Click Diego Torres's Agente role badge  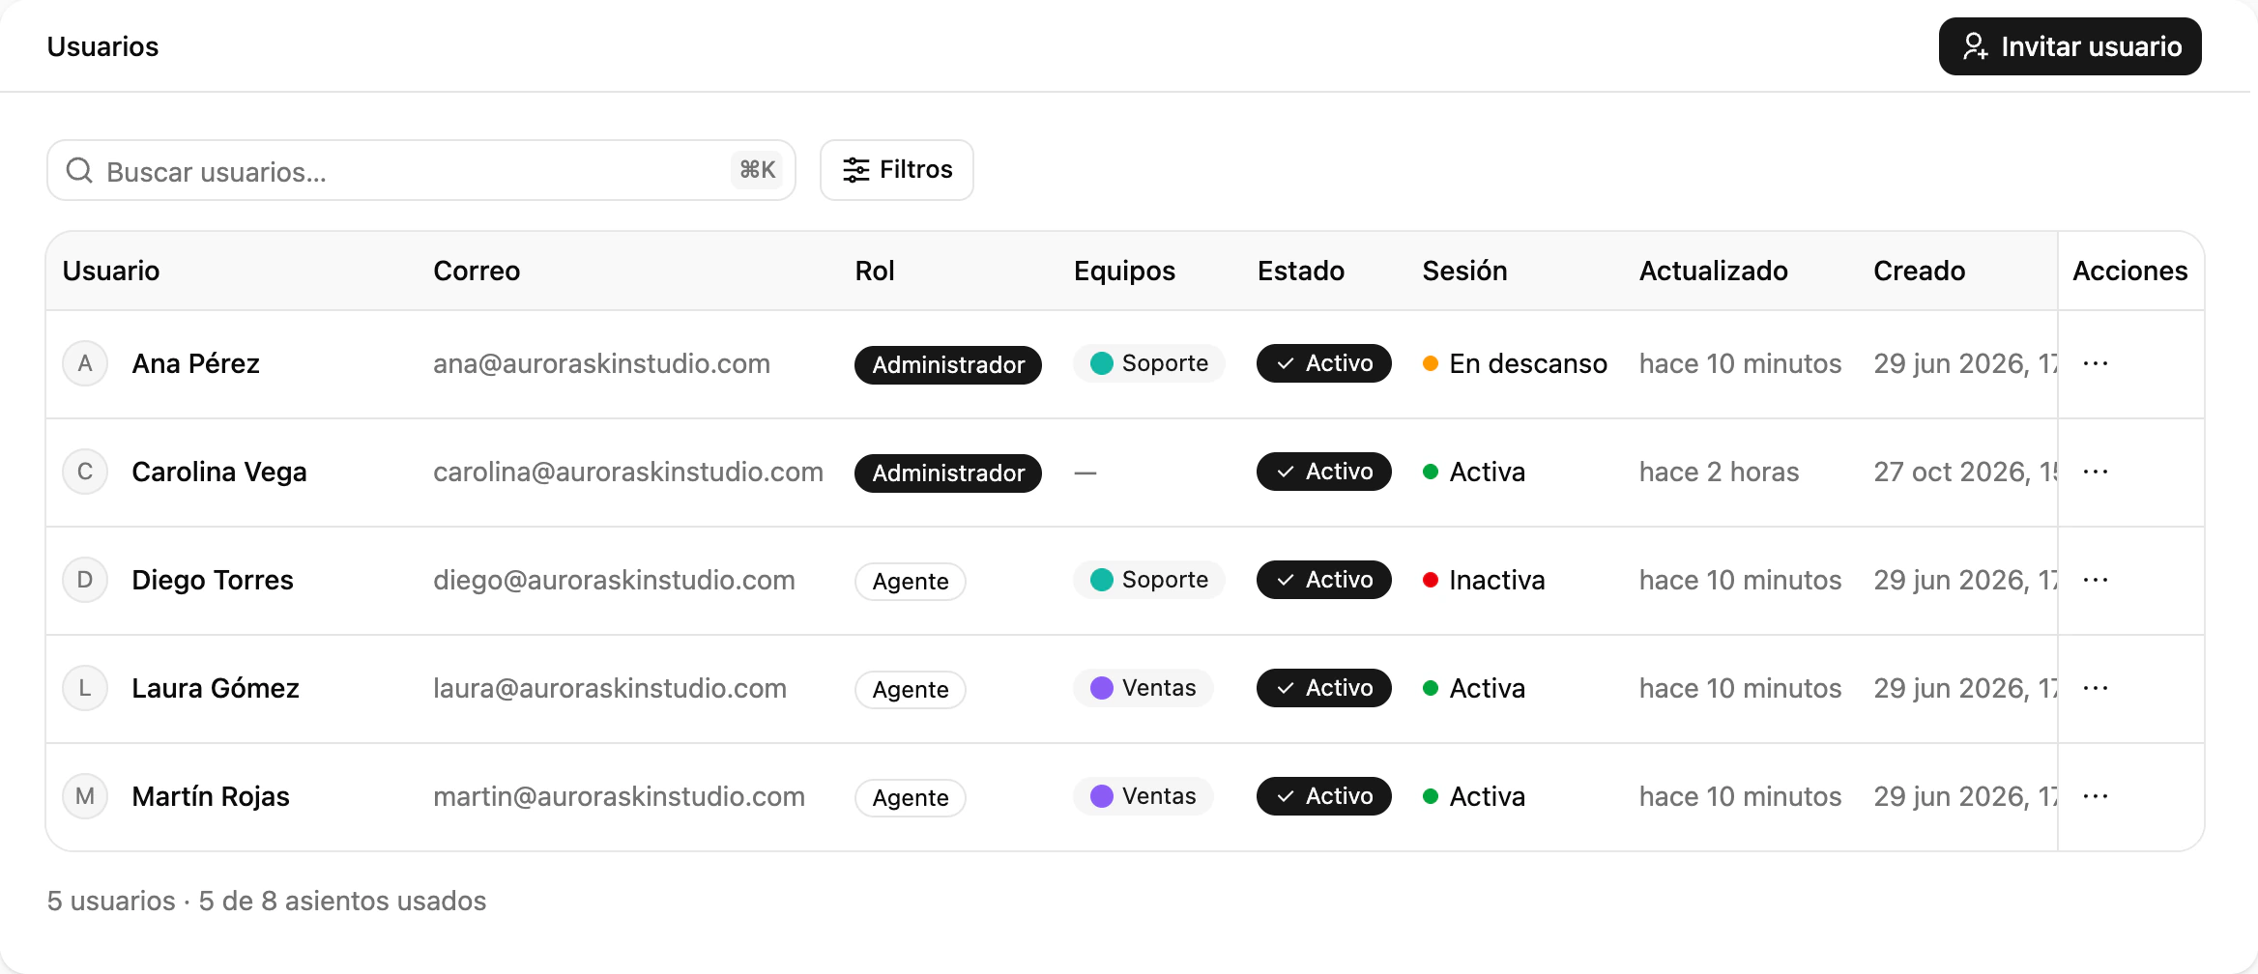[911, 581]
